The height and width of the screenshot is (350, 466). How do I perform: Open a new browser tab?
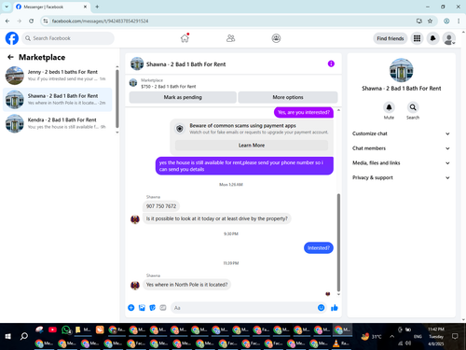click(97, 7)
